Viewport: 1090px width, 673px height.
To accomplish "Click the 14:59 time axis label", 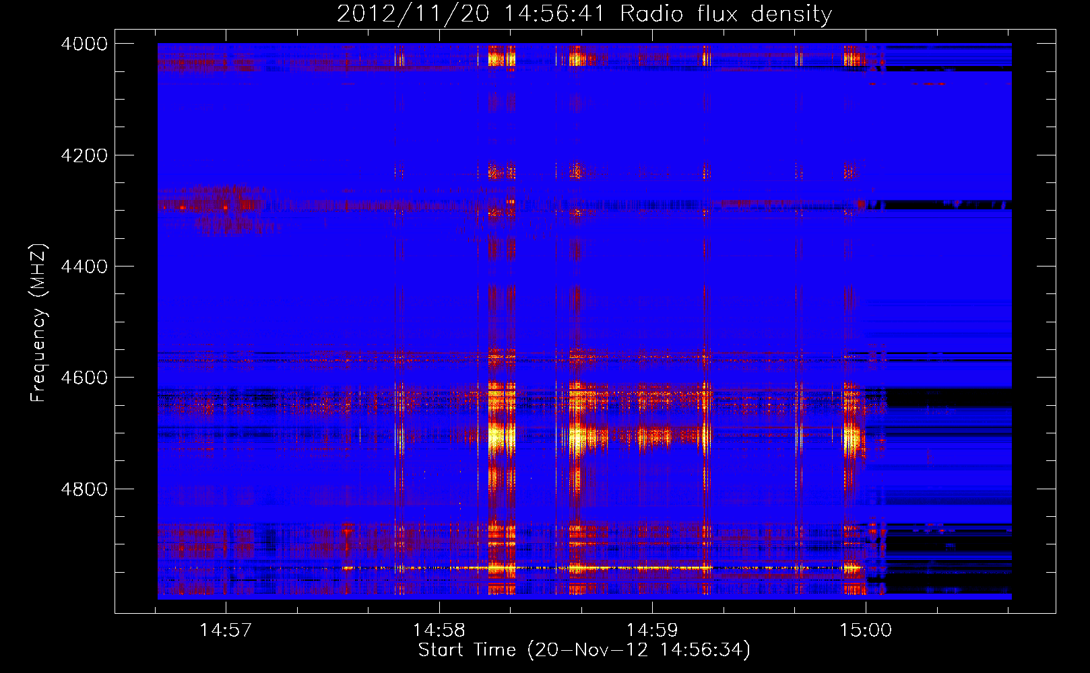I will (652, 631).
